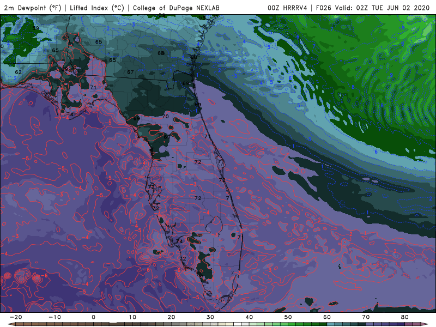Click the '2m Dewpoint (°F)' title text

[x=32, y=8]
